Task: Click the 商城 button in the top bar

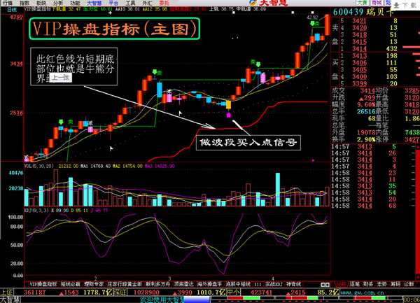Action: pos(377,3)
